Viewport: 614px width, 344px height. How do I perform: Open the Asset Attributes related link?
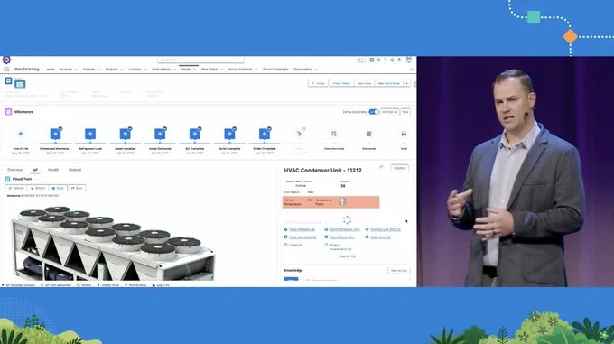coord(302,229)
